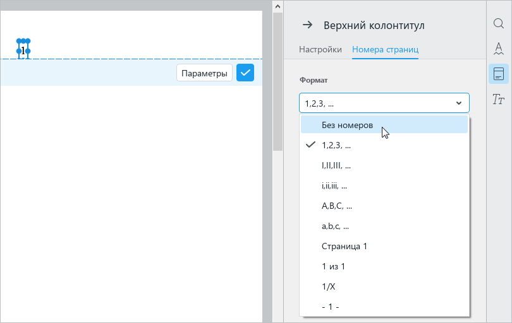Choose the 1 из 1 format

click(x=334, y=266)
